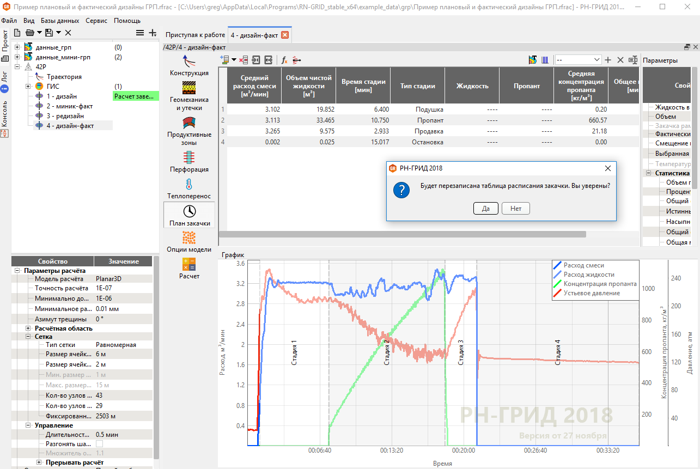Select the Перфорация section icon
700x469 pixels.
pos(189,157)
